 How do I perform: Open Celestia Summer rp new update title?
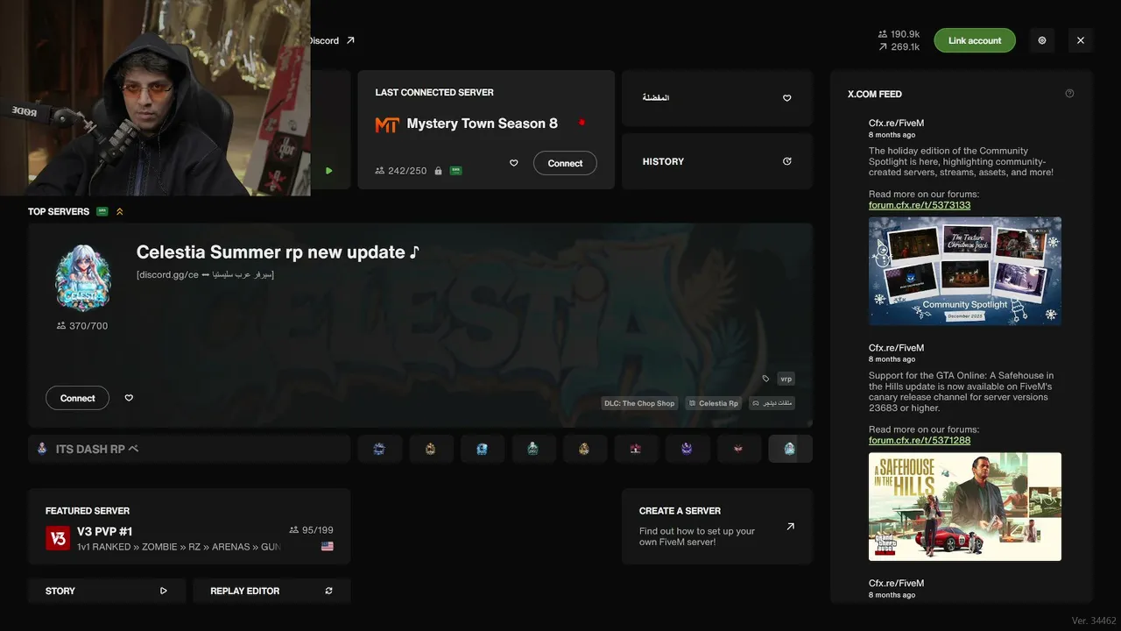(278, 252)
